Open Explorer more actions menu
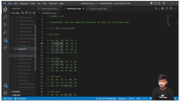Viewport: 180px width, 101px height. (x=33, y=8)
